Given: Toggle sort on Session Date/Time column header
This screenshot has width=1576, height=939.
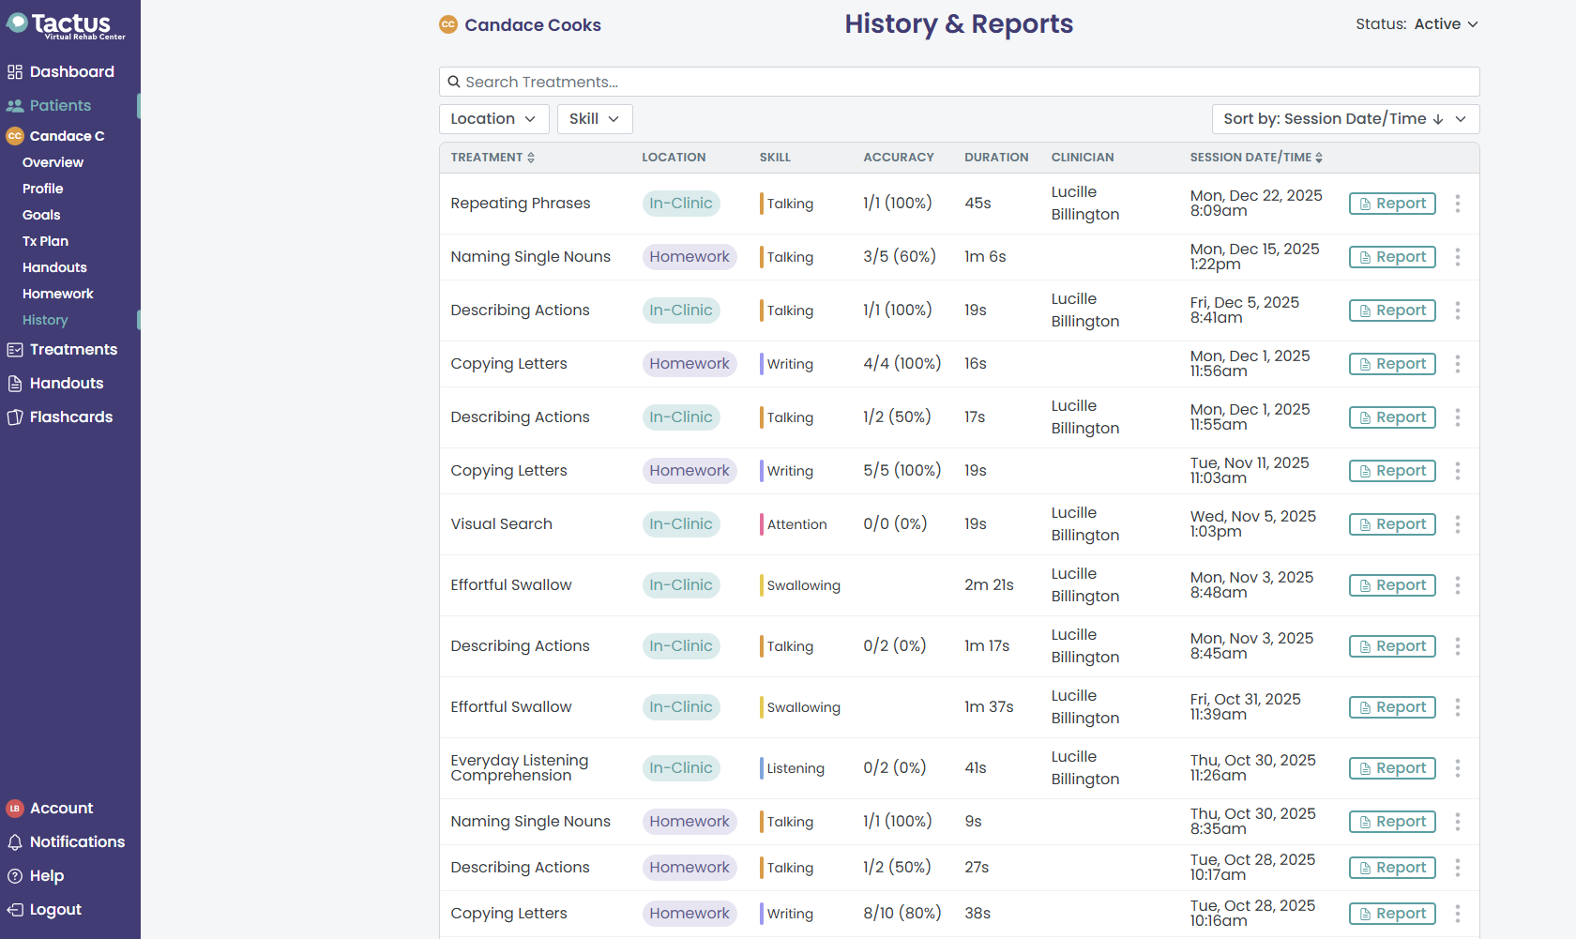Looking at the screenshot, I should (x=1256, y=158).
